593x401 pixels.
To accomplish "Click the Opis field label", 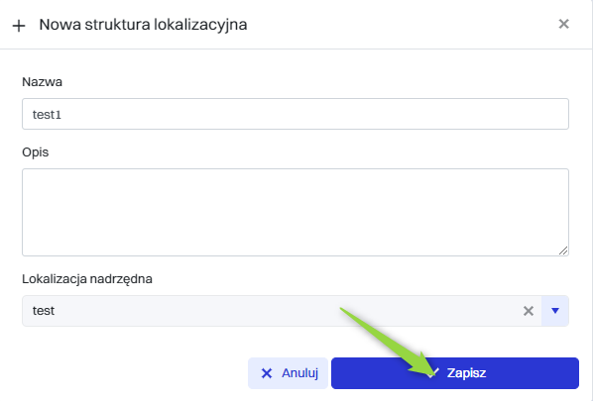I will click(x=35, y=152).
